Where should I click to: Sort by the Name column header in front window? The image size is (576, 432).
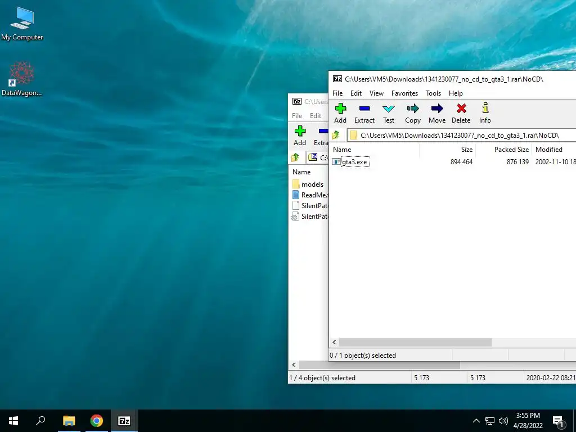374,150
